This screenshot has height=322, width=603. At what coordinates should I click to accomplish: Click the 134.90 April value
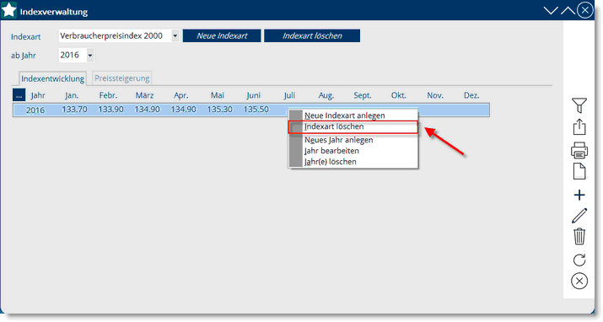point(184,110)
